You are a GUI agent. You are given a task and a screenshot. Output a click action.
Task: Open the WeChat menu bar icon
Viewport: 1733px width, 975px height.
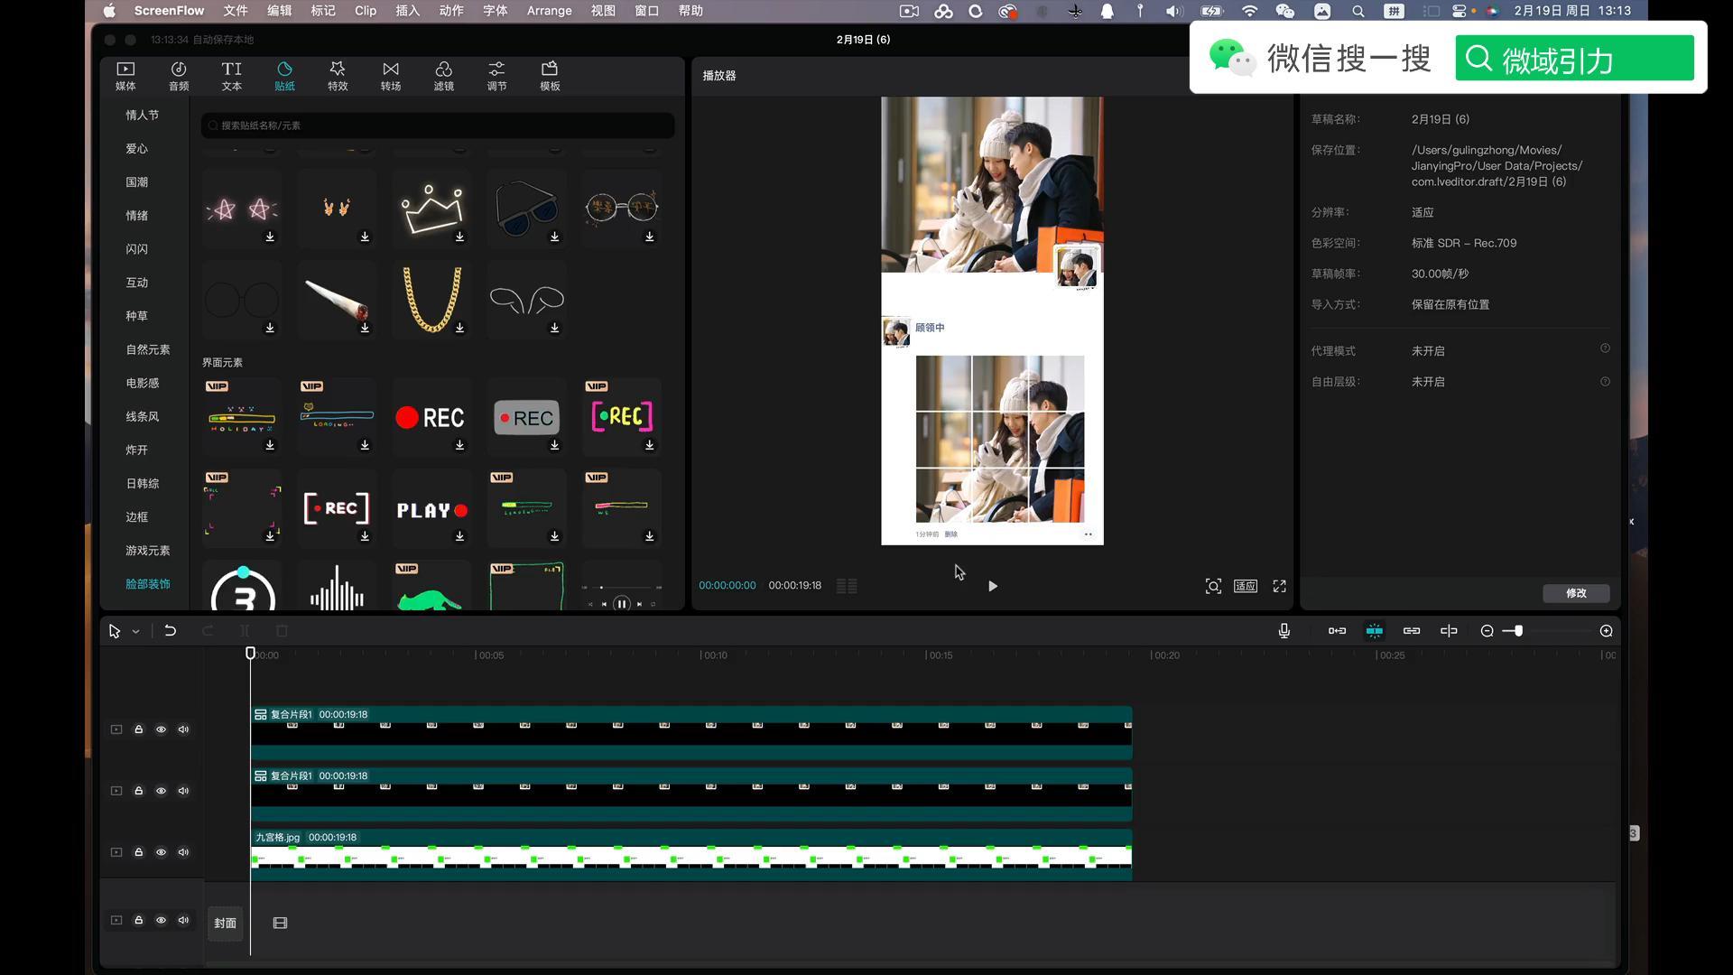(x=1284, y=11)
